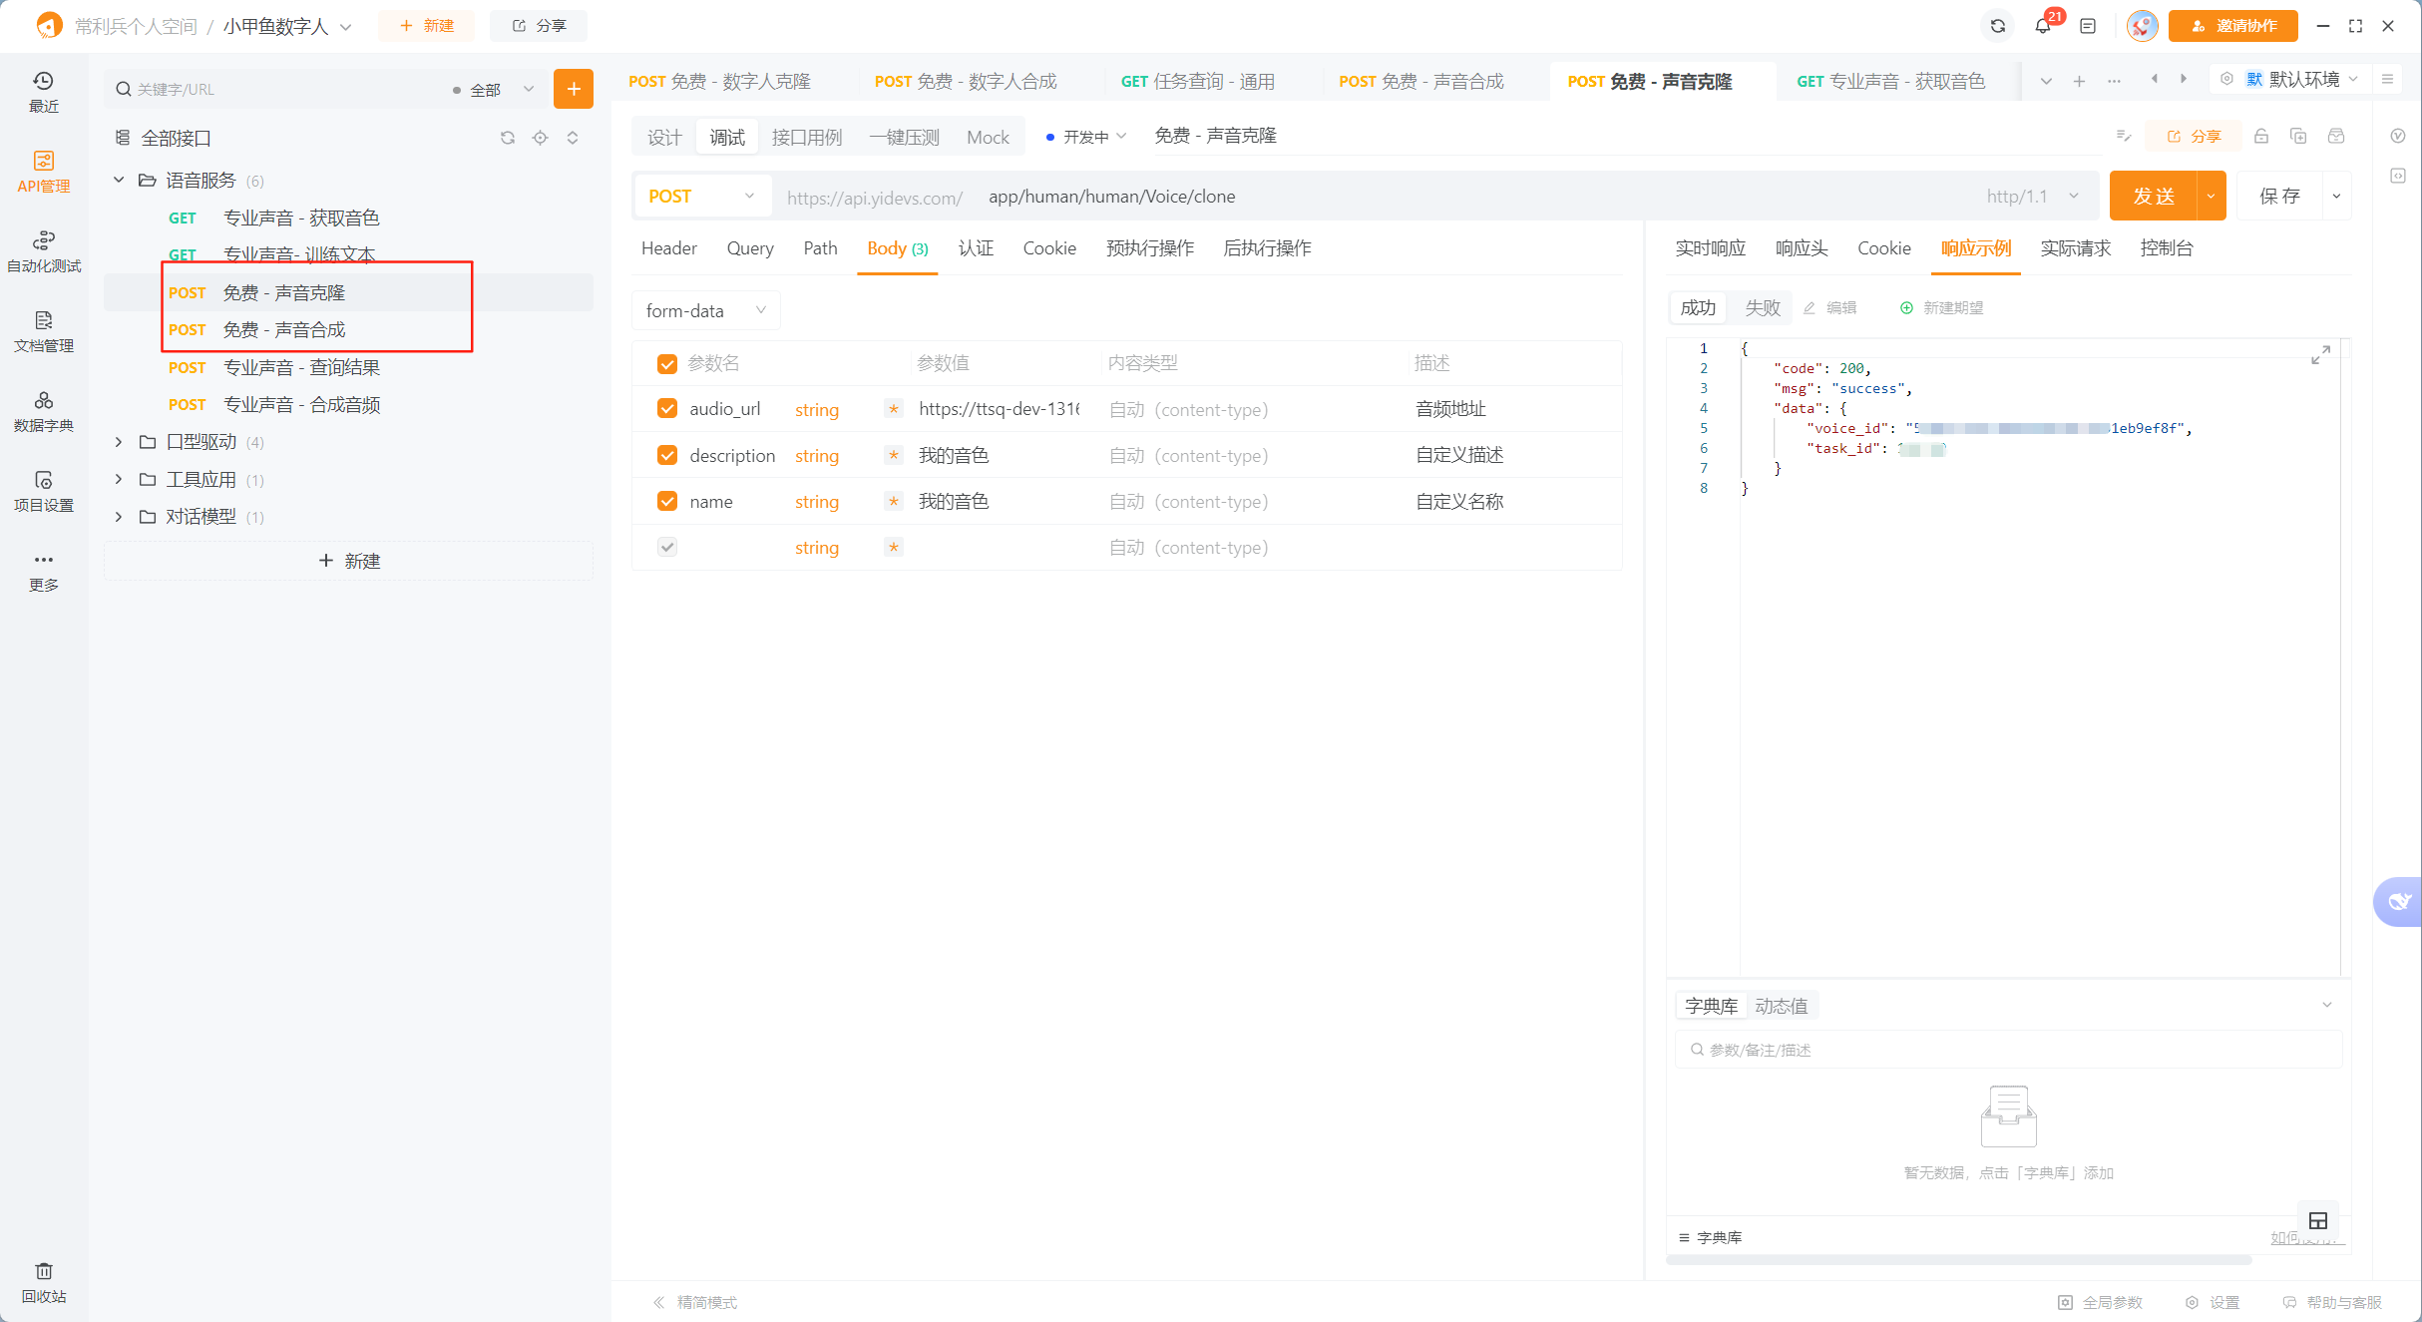
Task: Toggle required star on the empty row
Action: (x=894, y=547)
